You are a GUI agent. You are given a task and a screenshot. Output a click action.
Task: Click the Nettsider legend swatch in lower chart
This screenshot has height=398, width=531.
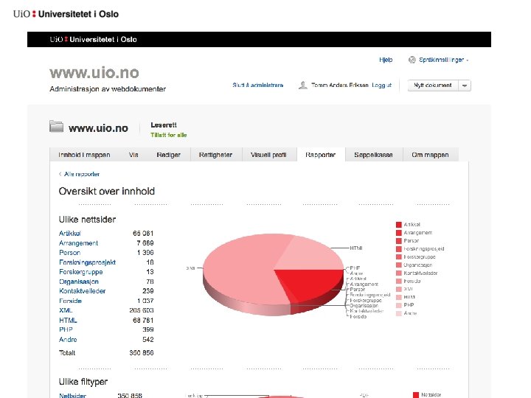coord(416,395)
